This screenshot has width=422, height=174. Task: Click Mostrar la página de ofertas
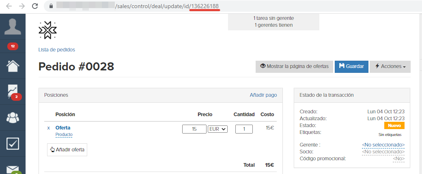click(x=294, y=66)
